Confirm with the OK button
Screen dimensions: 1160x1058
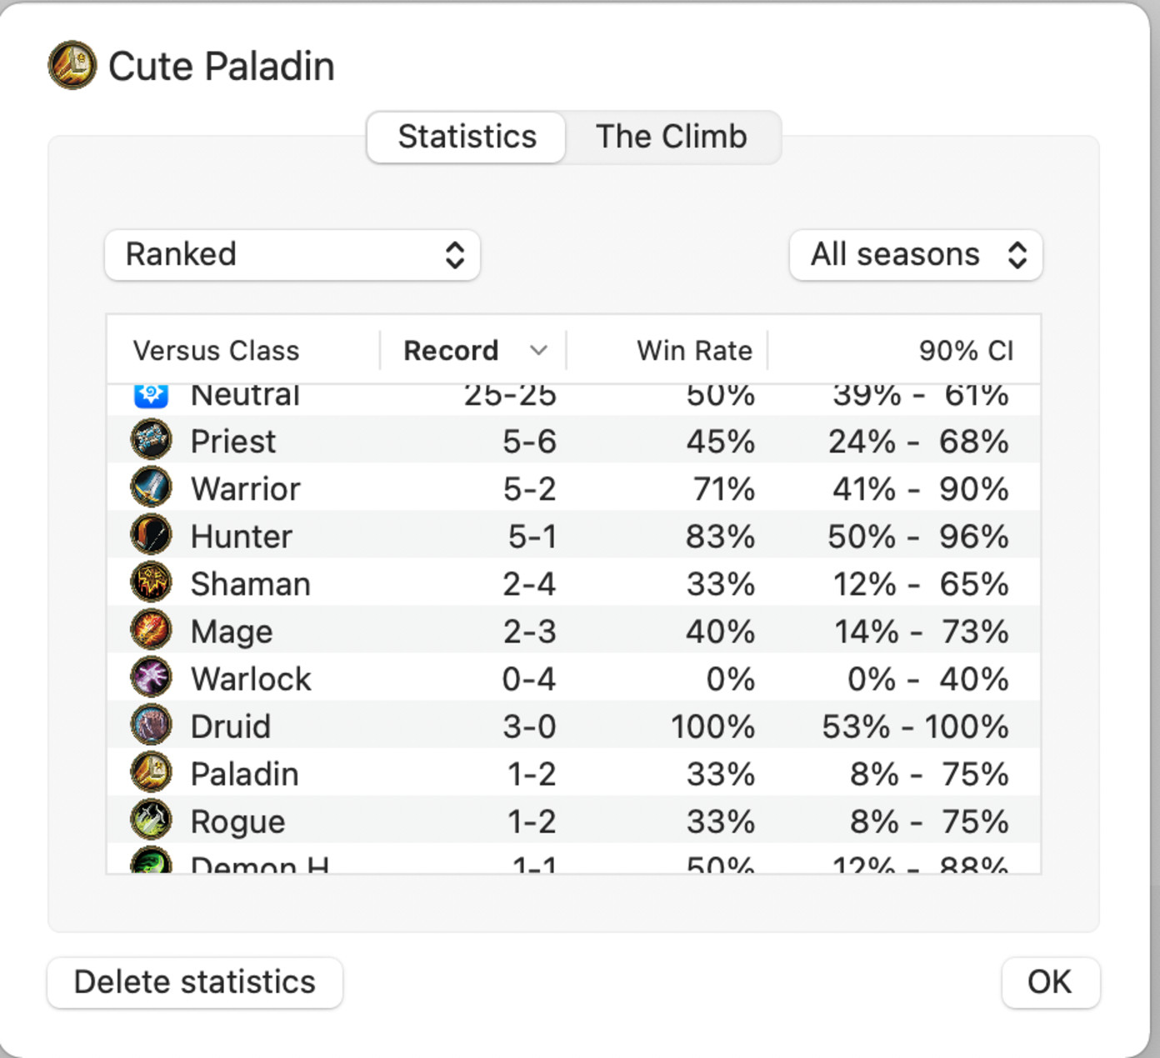coord(1050,982)
